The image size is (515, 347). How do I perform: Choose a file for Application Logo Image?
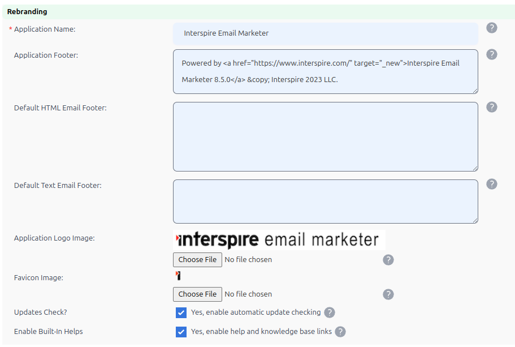(197, 260)
